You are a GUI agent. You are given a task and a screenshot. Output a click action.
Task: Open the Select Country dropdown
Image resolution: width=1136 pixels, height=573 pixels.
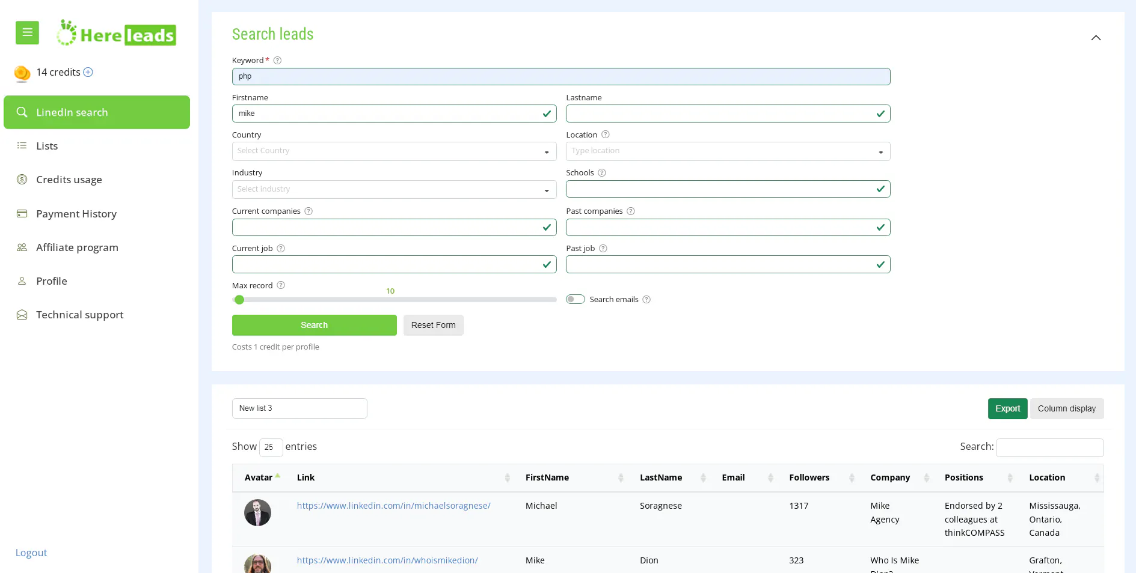[x=394, y=151]
